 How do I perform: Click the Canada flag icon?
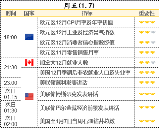29,62
